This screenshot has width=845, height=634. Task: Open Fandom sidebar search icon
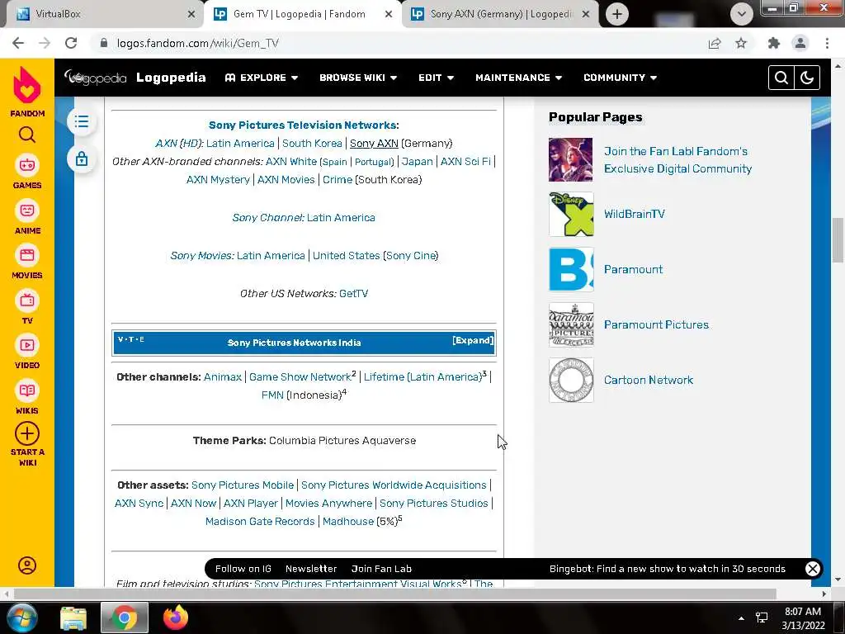(27, 135)
